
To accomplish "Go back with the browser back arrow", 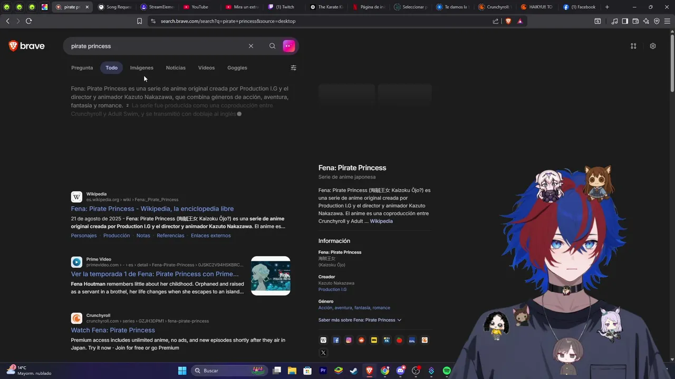I will coord(7,21).
